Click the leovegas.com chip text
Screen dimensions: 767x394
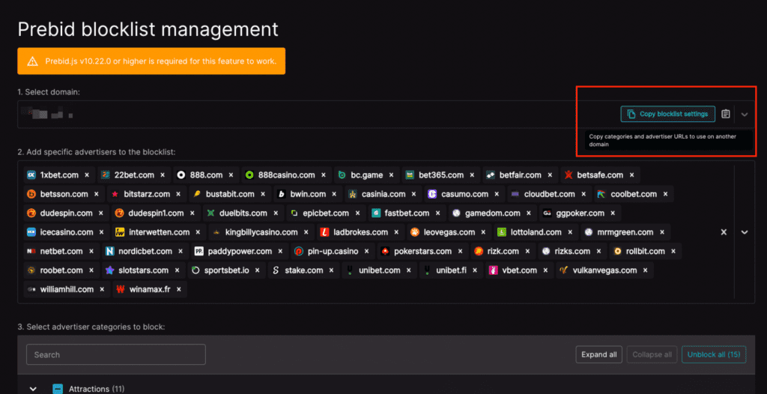449,232
